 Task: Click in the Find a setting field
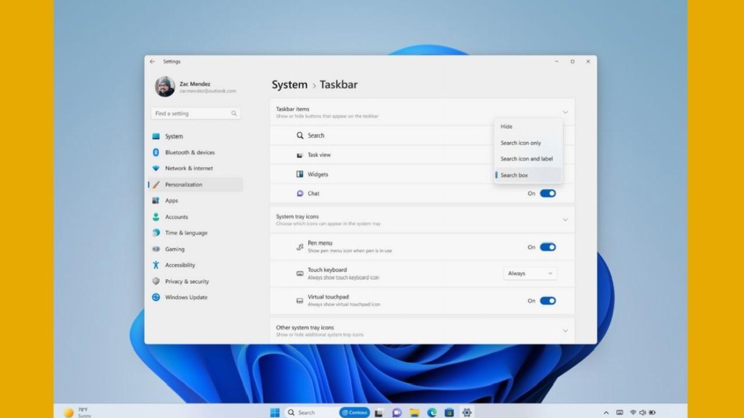tap(195, 114)
